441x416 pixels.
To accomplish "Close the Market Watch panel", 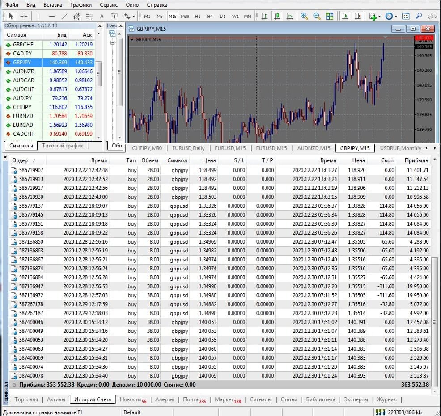I will pyautogui.click(x=100, y=25).
